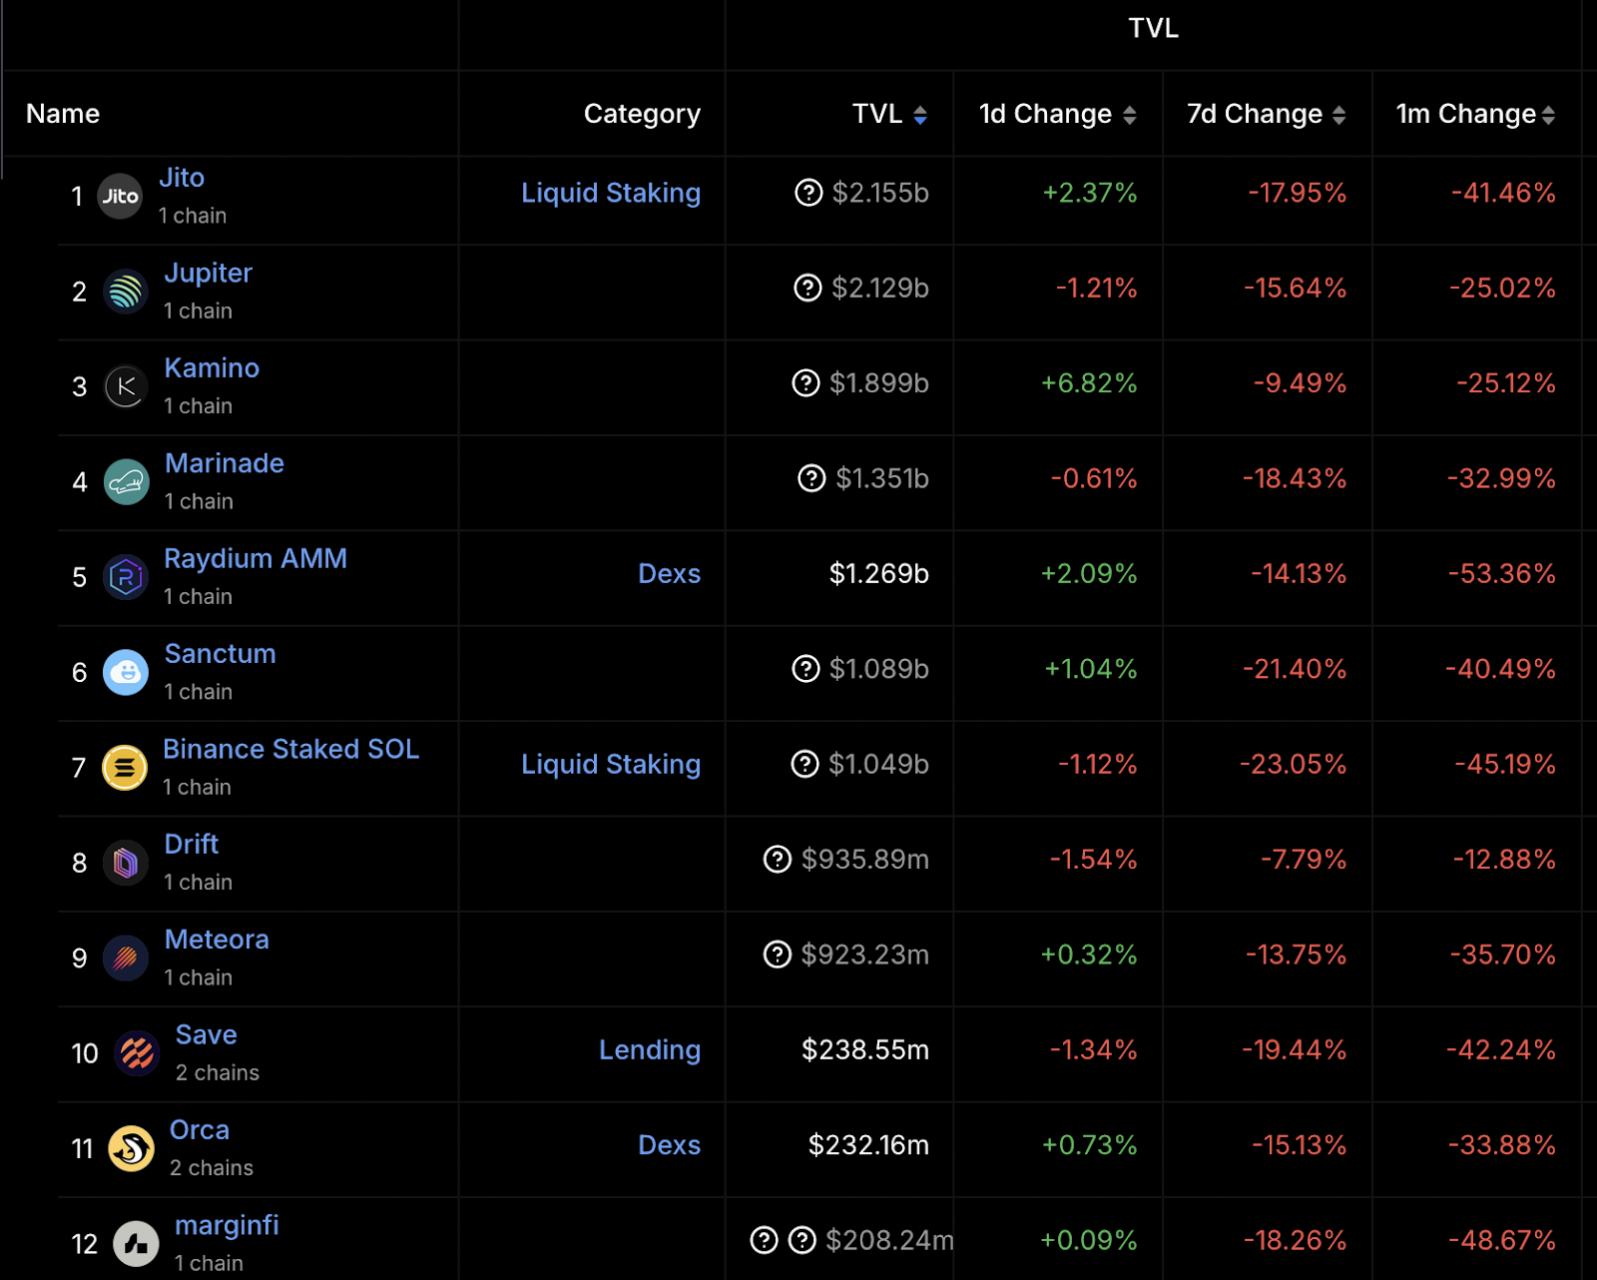Click the Jupiter protocol logo icon
Viewport: 1597px width, 1280px height.
(x=126, y=292)
